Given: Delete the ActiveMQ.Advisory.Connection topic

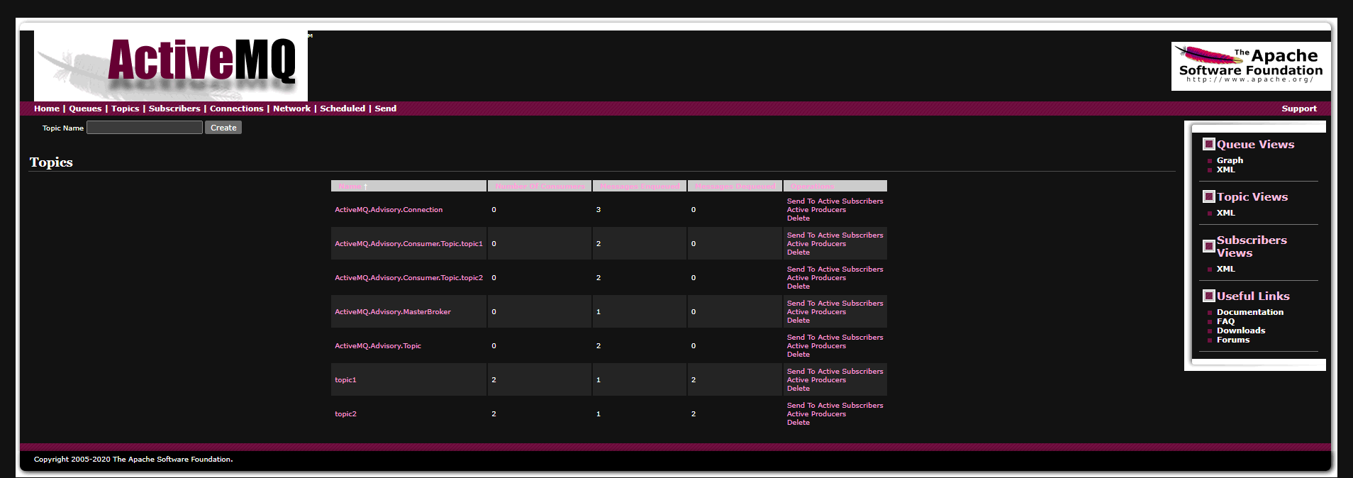Looking at the screenshot, I should 798,218.
